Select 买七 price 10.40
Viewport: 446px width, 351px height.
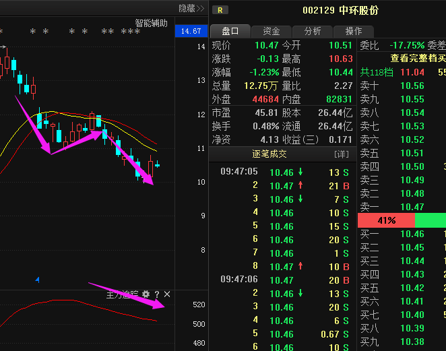coord(412,315)
